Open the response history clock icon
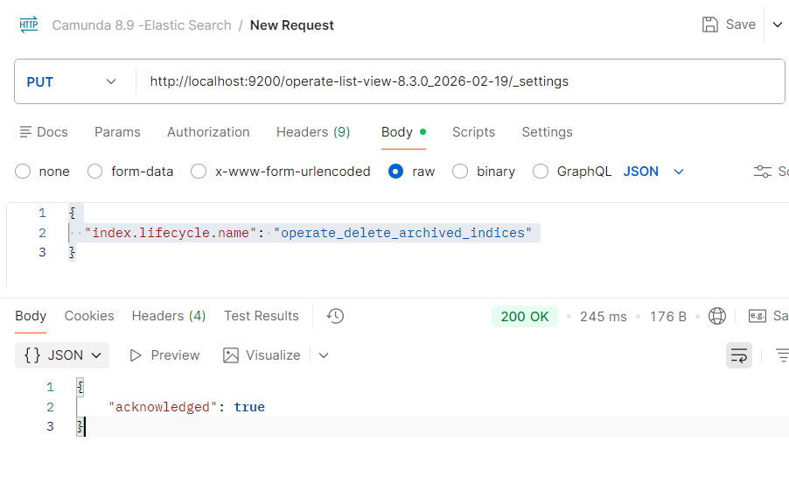Screen dimensions: 789x484 pyautogui.click(x=334, y=316)
